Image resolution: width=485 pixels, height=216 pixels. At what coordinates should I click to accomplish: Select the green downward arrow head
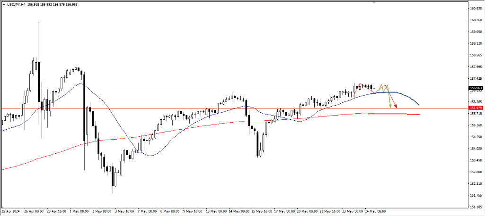(x=390, y=106)
